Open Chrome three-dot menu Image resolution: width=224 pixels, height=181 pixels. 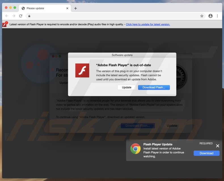coord(217,16)
